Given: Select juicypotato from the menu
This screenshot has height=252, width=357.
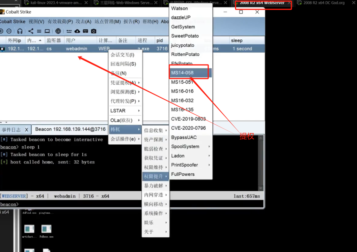Looking at the screenshot, I should (190, 45).
